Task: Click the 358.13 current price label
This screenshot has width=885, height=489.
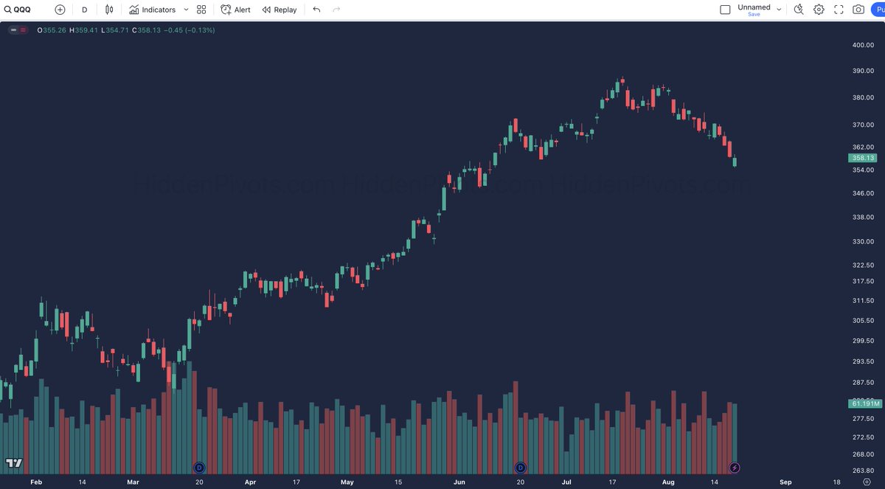Action: (862, 158)
